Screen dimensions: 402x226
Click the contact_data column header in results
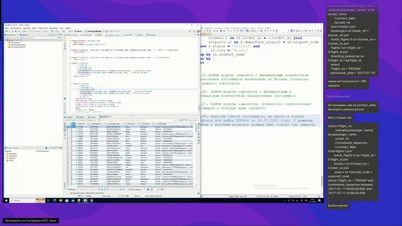pyautogui.click(x=173, y=124)
